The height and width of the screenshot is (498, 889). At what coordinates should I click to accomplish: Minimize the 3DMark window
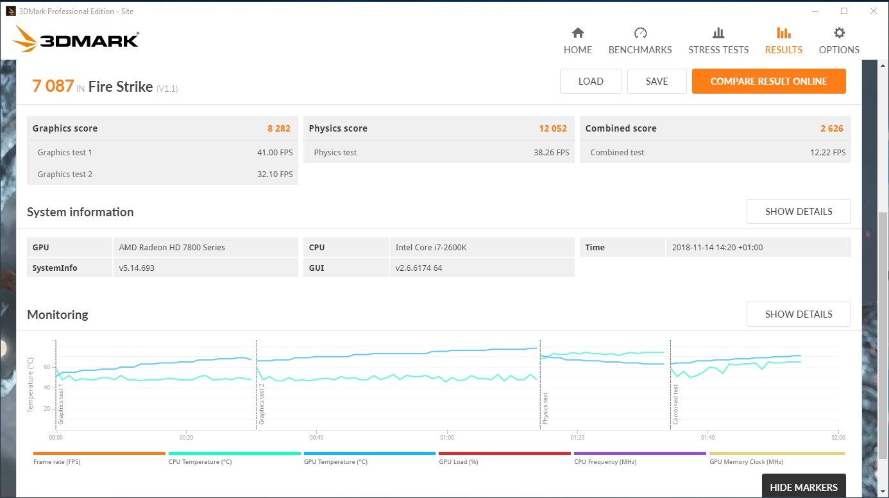coord(815,11)
